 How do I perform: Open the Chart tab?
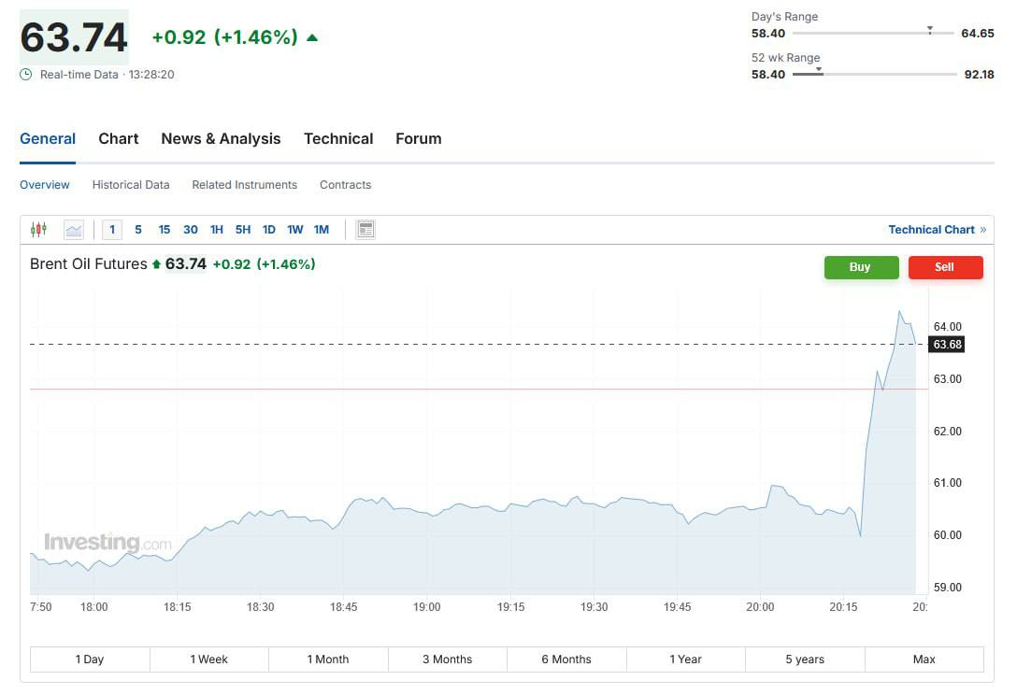119,138
